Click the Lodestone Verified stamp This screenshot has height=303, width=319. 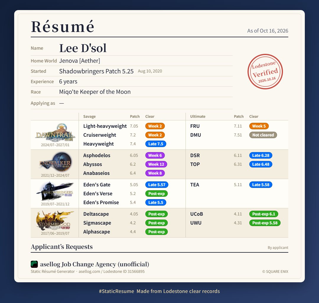(x=265, y=72)
